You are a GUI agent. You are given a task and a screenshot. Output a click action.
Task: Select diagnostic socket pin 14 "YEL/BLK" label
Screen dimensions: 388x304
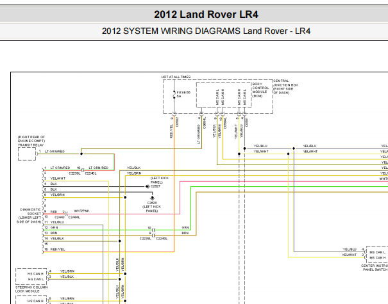(x=57, y=238)
